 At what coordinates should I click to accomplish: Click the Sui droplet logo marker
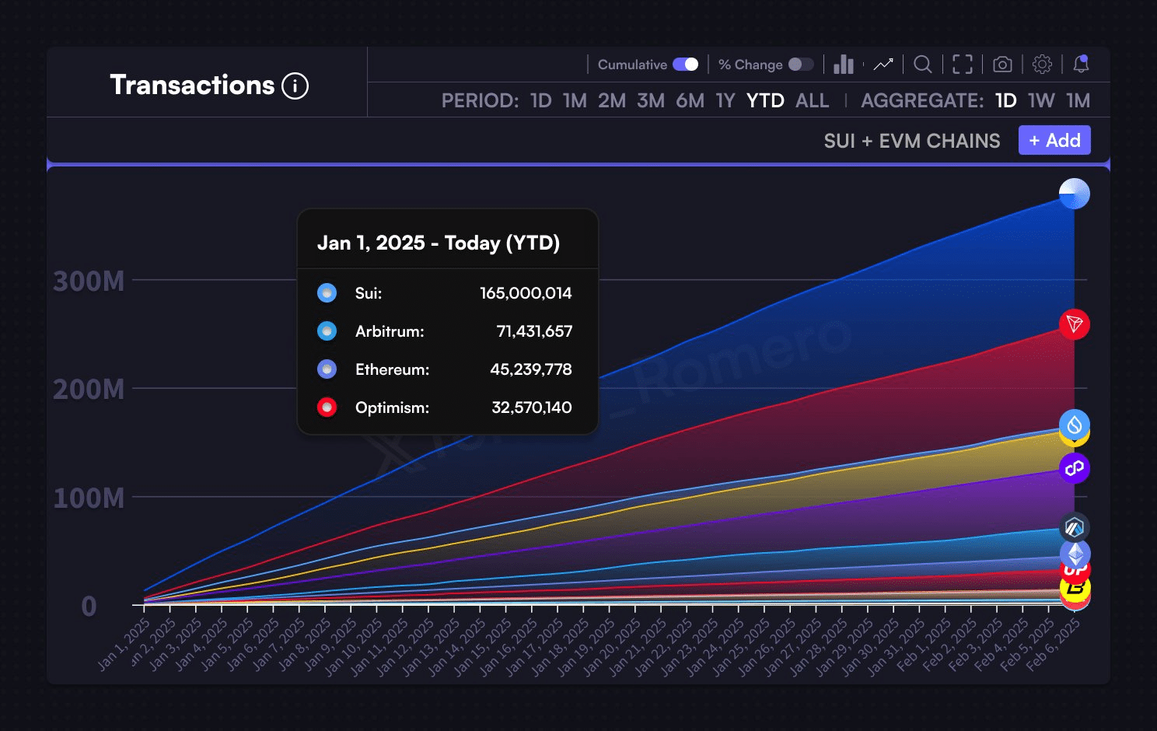tap(1074, 425)
